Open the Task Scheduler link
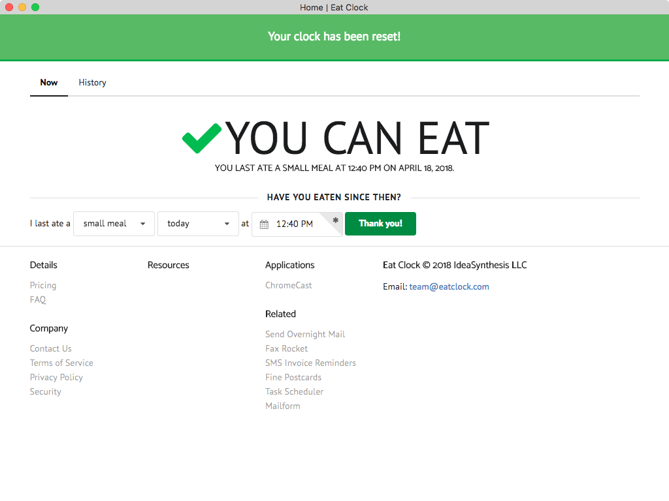 [295, 392]
